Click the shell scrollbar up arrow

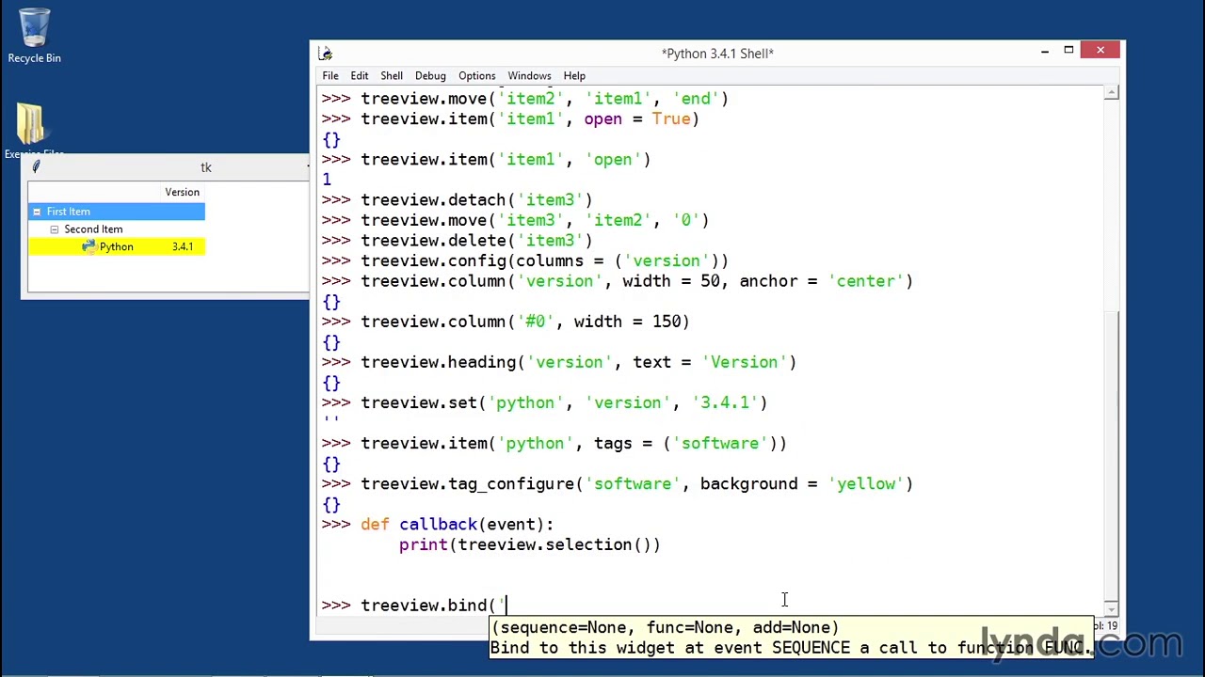click(x=1112, y=93)
